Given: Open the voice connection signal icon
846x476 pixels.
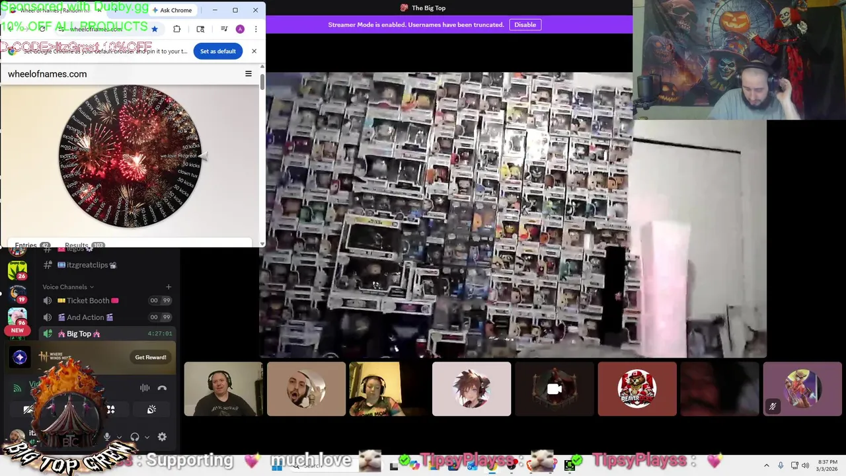Looking at the screenshot, I should coord(17,388).
